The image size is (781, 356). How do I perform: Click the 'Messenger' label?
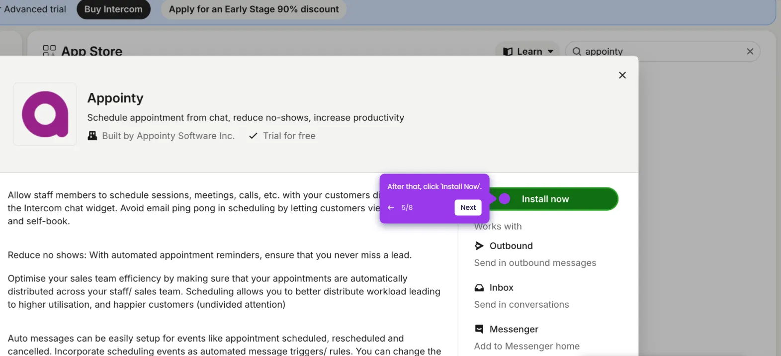(514, 329)
